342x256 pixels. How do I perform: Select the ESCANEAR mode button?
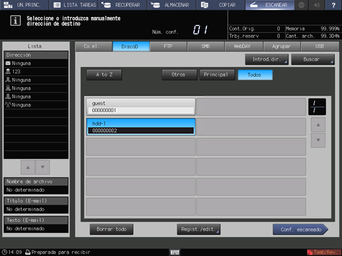tap(270, 5)
